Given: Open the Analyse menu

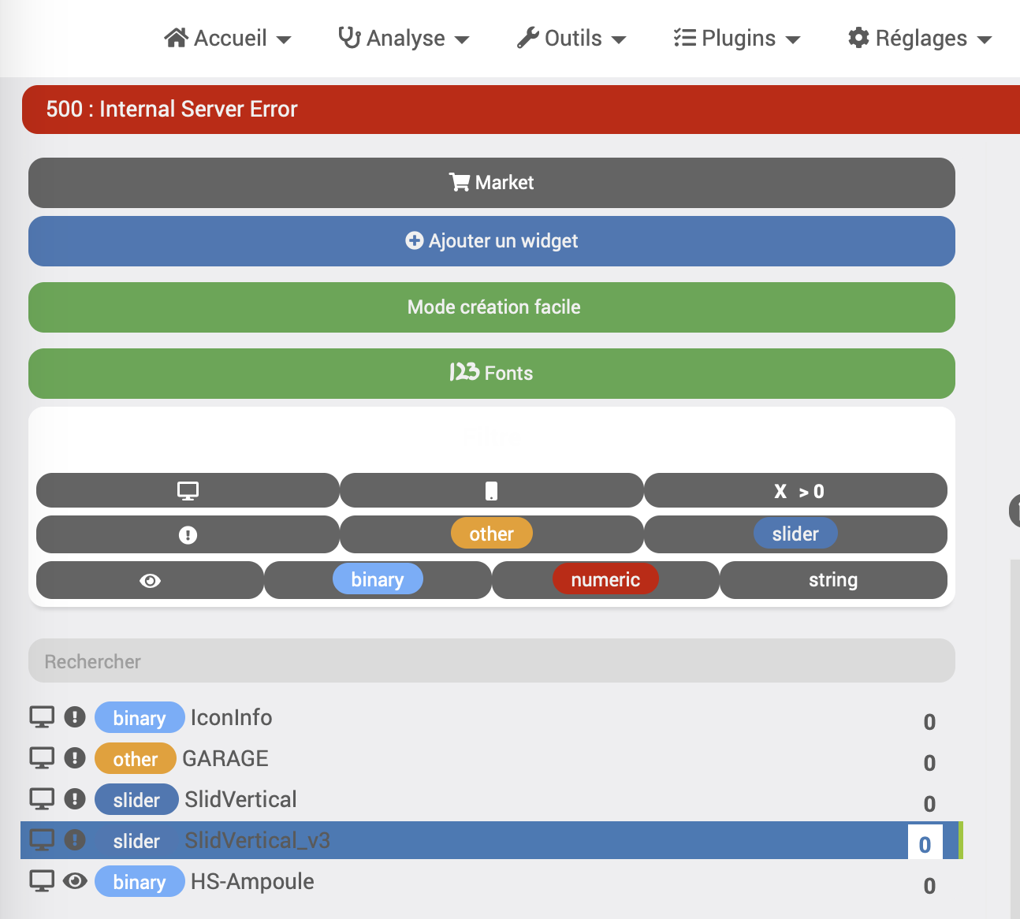Looking at the screenshot, I should click(403, 38).
